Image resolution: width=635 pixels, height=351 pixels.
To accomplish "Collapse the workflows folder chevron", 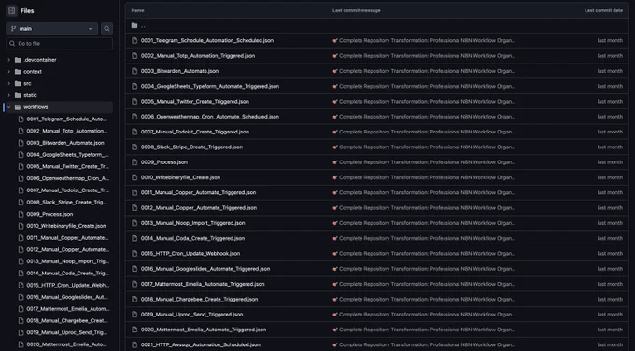I will point(9,107).
